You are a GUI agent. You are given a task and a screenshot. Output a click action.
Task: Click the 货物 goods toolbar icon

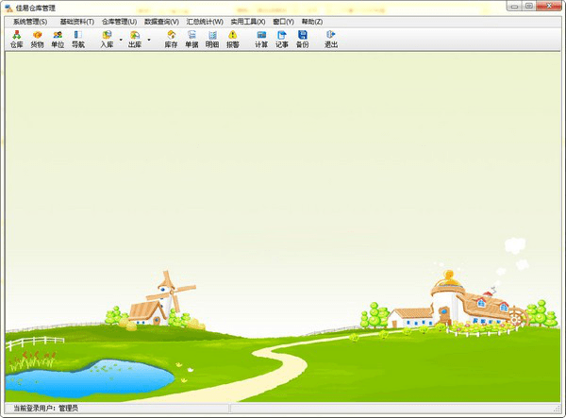click(37, 40)
